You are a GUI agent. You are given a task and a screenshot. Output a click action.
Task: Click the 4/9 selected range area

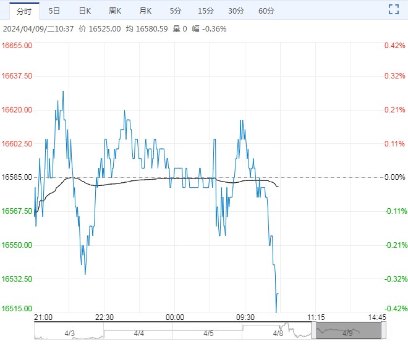pos(349,330)
